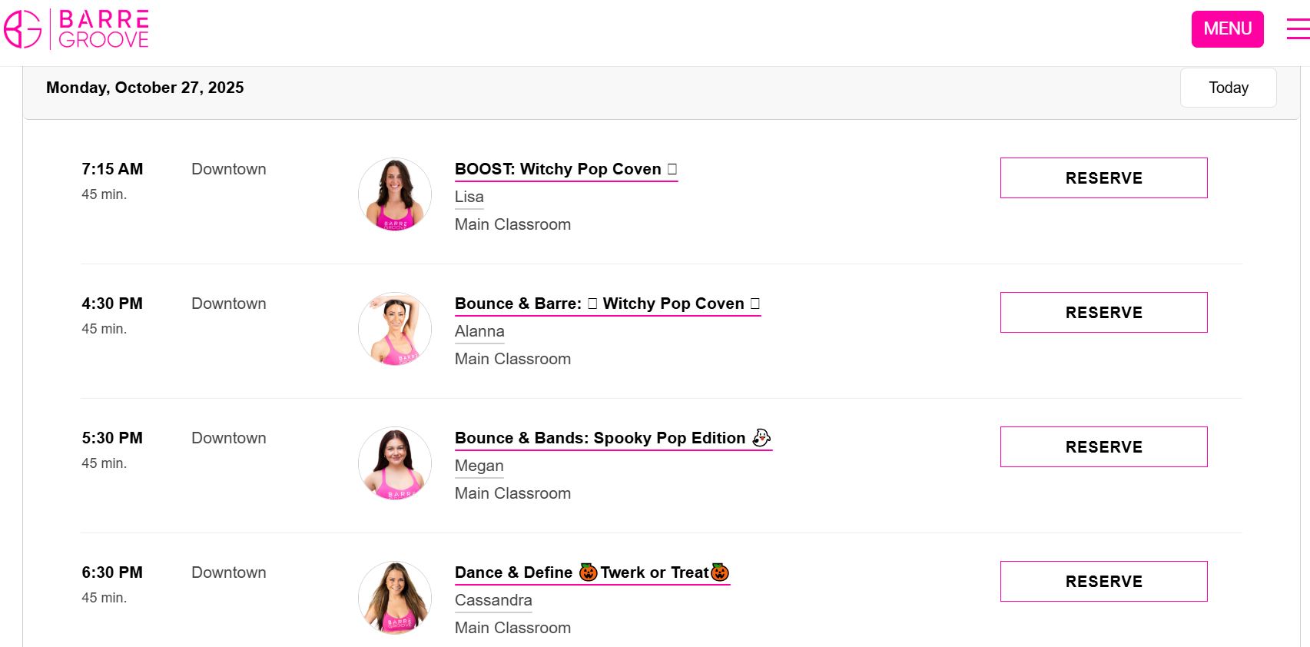
Task: Open Bounce & Barre: Witchy Pop Coven link
Action: [607, 304]
